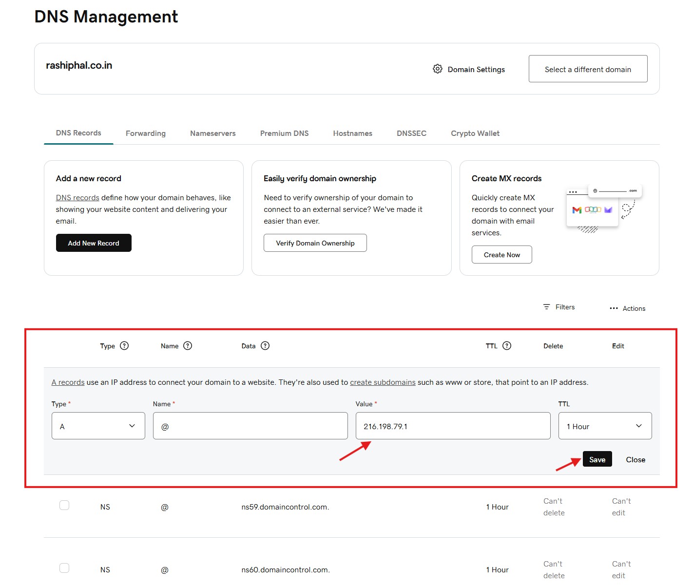Open the Forwarding tab
693x586 pixels.
[146, 133]
